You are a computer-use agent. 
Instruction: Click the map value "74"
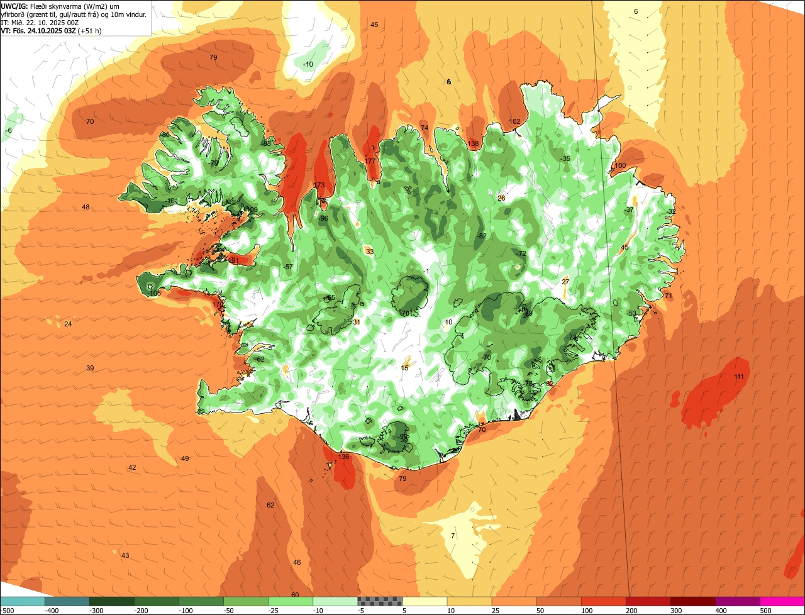[x=425, y=128]
